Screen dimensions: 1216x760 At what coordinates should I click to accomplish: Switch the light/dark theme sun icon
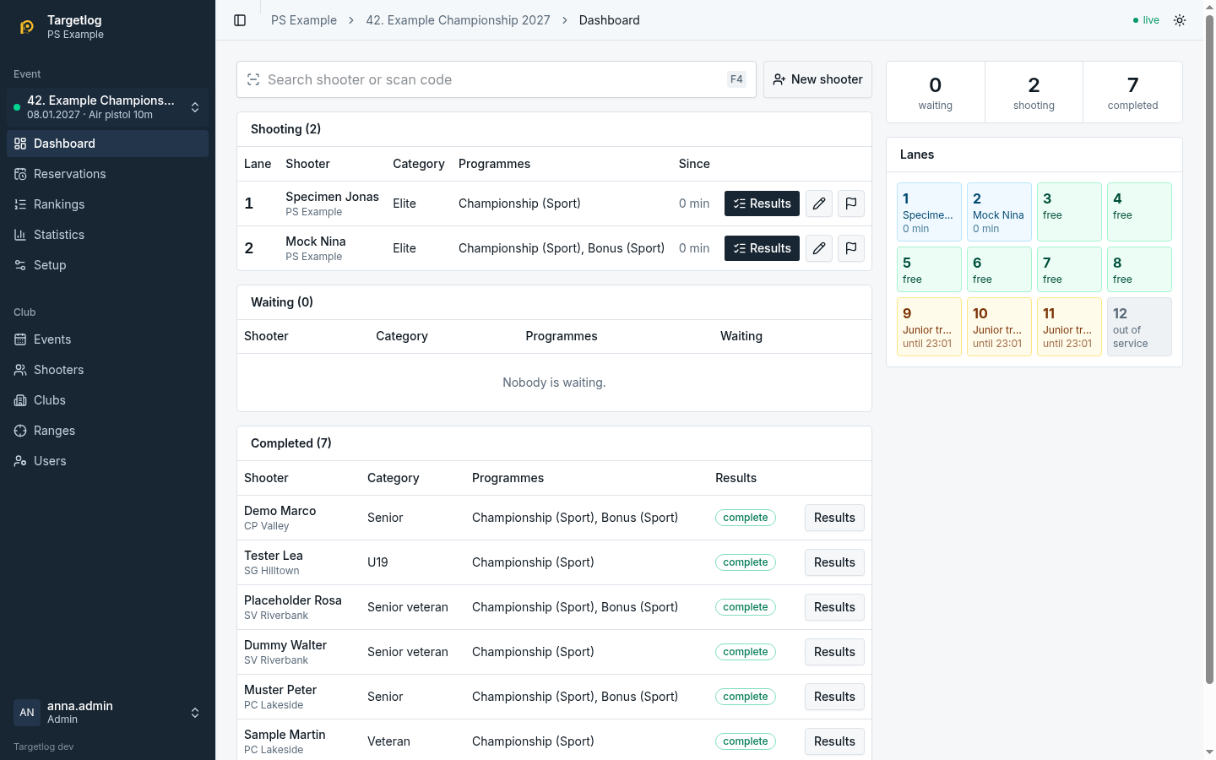1180,20
